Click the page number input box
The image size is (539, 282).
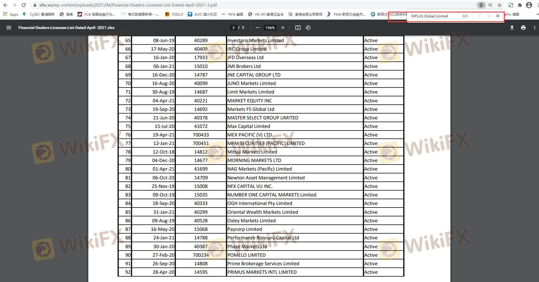pos(233,28)
